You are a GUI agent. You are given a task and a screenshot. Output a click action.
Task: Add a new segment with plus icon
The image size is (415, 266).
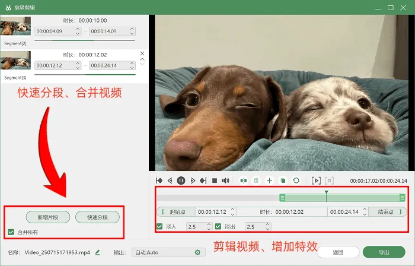(269, 180)
